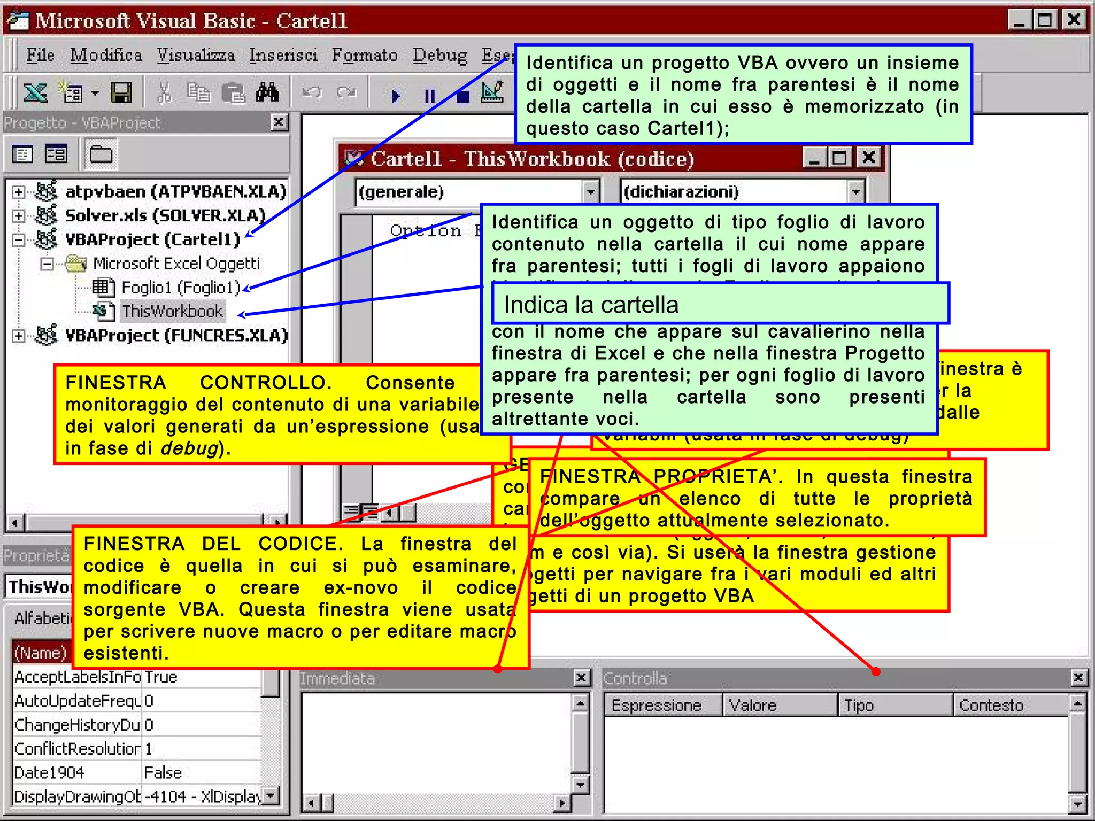
Task: Open the View Microsoft Excel icon
Action: coord(35,93)
